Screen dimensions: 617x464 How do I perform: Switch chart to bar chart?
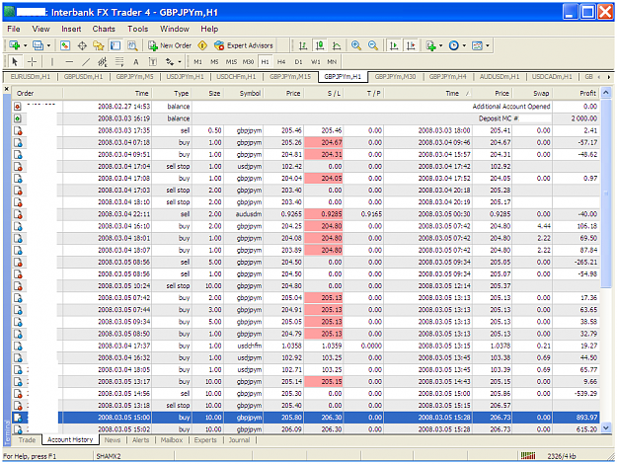303,45
